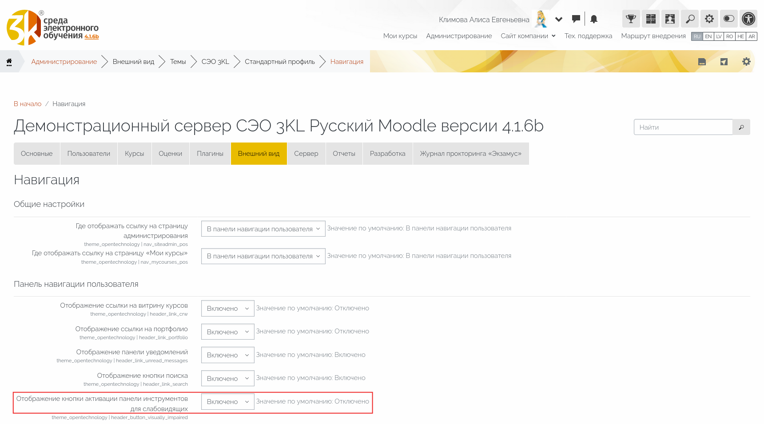The height and width of the screenshot is (424, 764).
Task: Switch language to AR
Action: click(x=752, y=36)
